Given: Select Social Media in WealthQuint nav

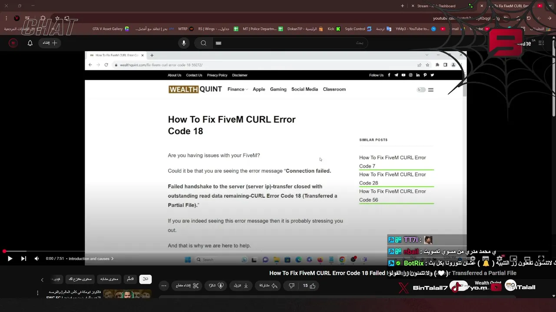Looking at the screenshot, I should coord(304,89).
